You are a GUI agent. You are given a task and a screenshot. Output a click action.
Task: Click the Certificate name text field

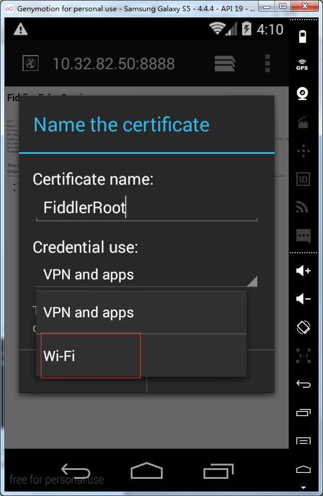[147, 208]
